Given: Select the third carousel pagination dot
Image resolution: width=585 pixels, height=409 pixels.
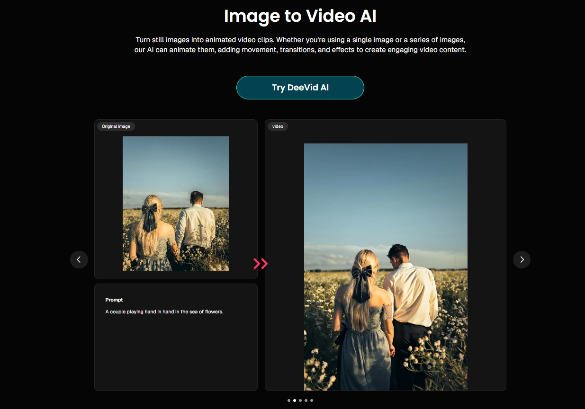Looking at the screenshot, I should (300, 400).
